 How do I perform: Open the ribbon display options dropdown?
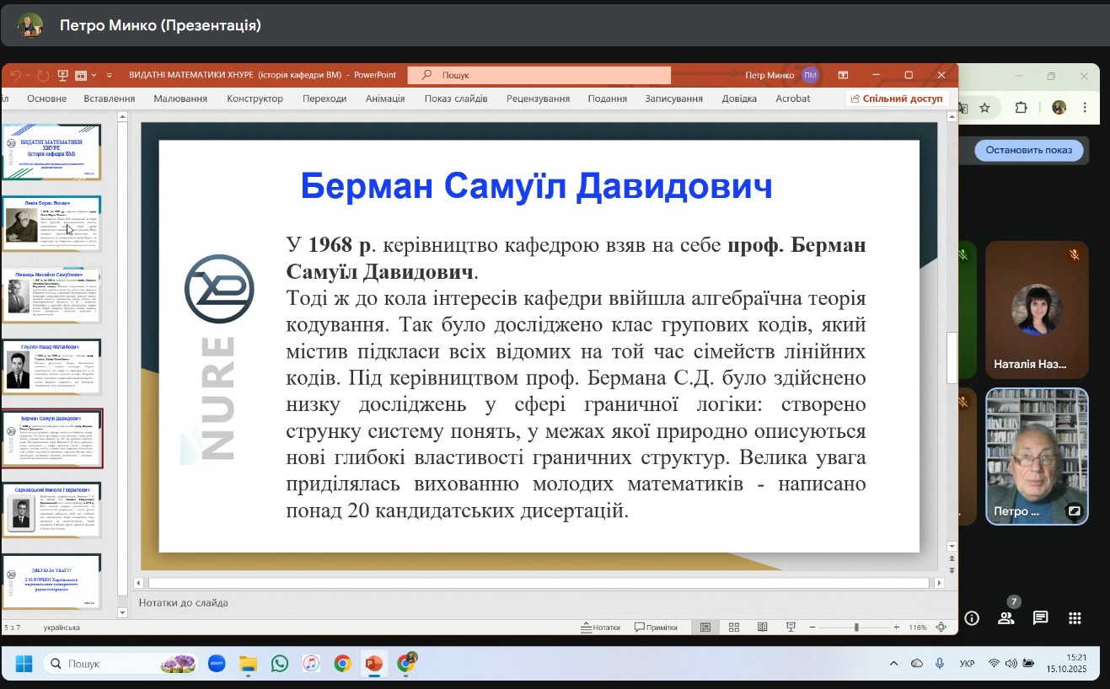[843, 75]
